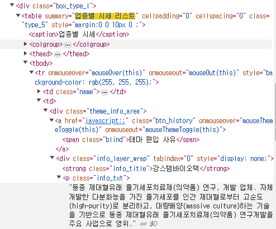
Task: Select the strong info_title 강스템바이오텍 line
Action: click(x=146, y=169)
